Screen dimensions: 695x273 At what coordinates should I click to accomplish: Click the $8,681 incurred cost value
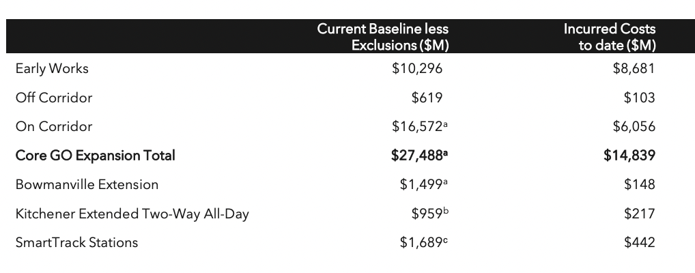pos(634,69)
